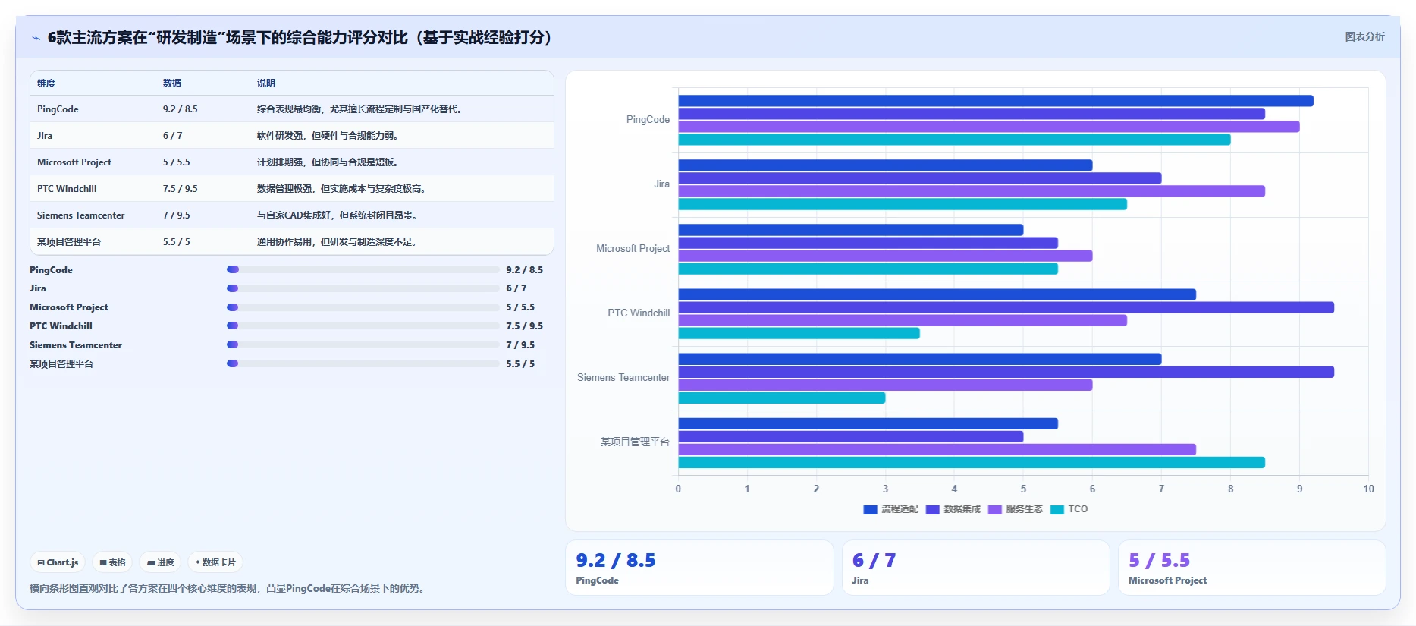
Task: Click the Microsoft Project 流程适配 bar
Action: pos(850,230)
